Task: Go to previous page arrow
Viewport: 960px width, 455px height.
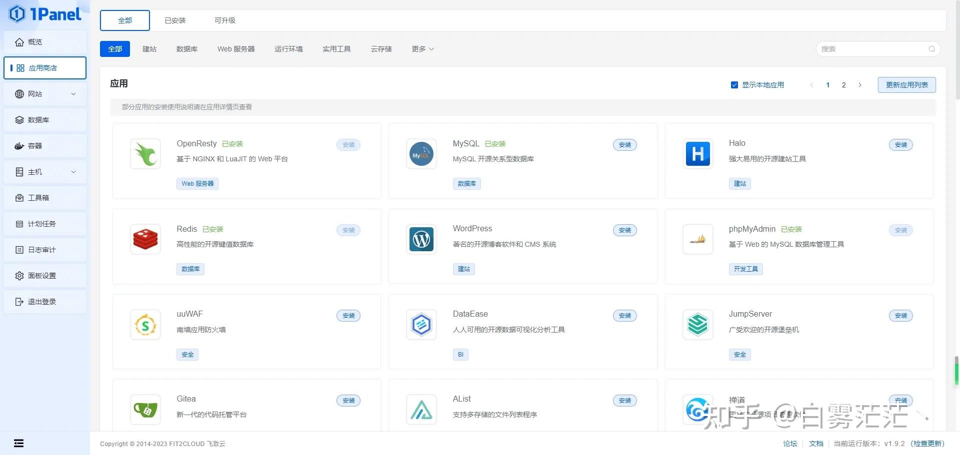Action: [x=811, y=85]
